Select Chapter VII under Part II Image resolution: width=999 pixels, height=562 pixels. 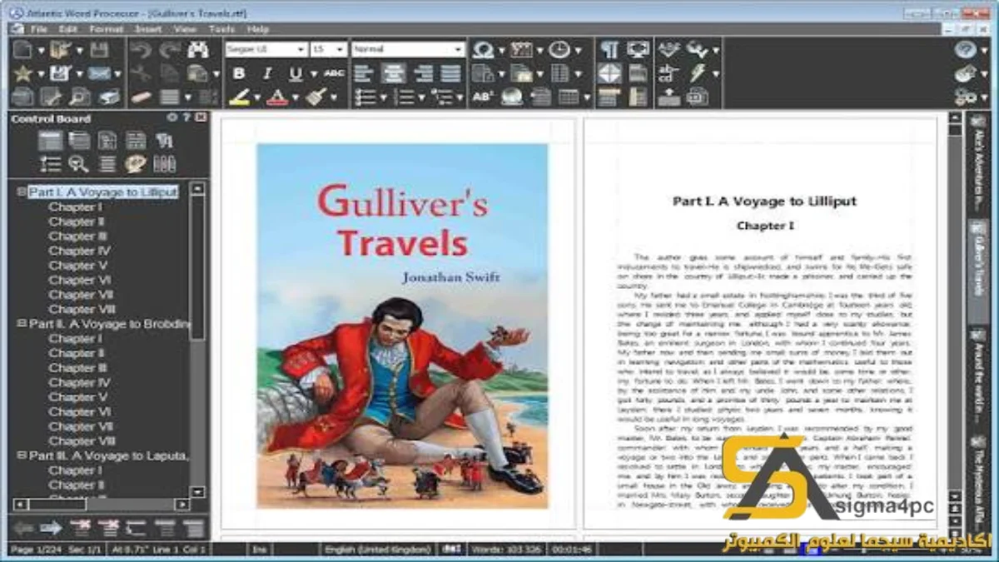[80, 426]
